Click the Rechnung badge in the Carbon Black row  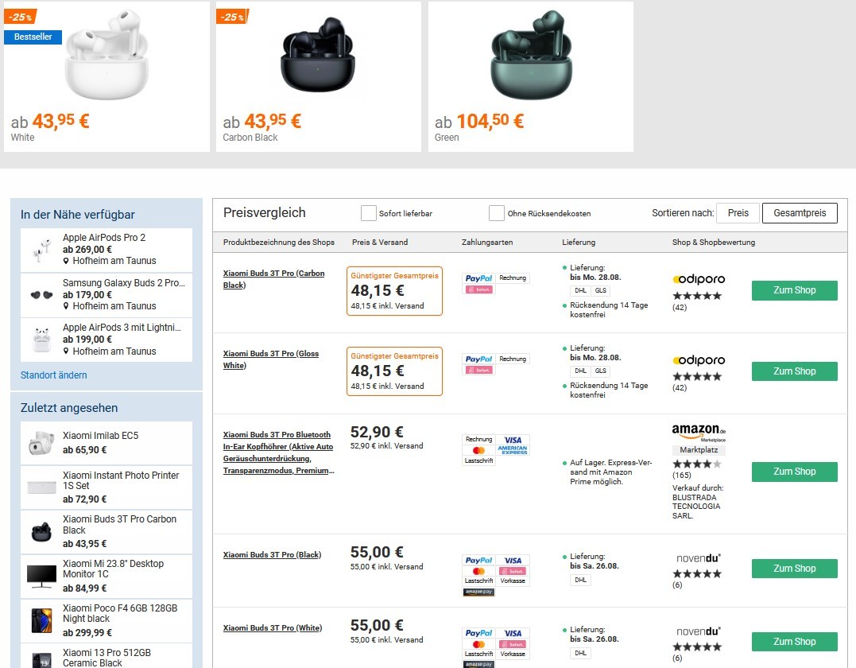[x=513, y=278]
